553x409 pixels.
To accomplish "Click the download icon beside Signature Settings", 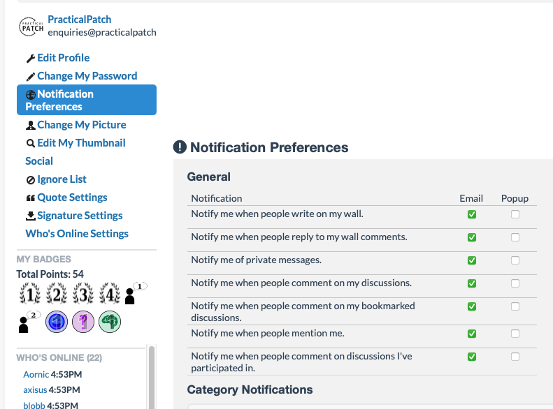I will pos(31,216).
